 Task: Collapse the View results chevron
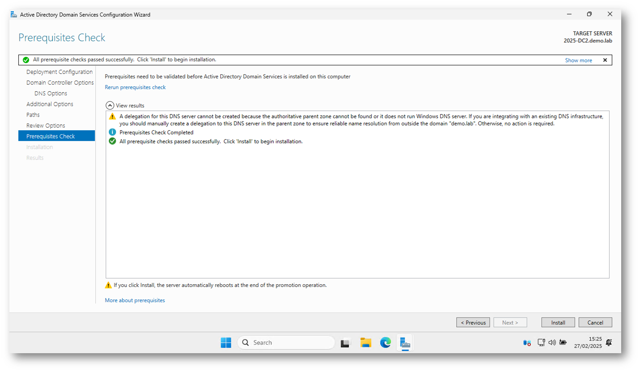click(x=110, y=106)
